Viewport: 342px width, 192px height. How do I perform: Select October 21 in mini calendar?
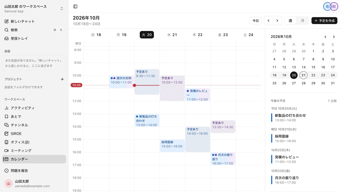pos(304,75)
